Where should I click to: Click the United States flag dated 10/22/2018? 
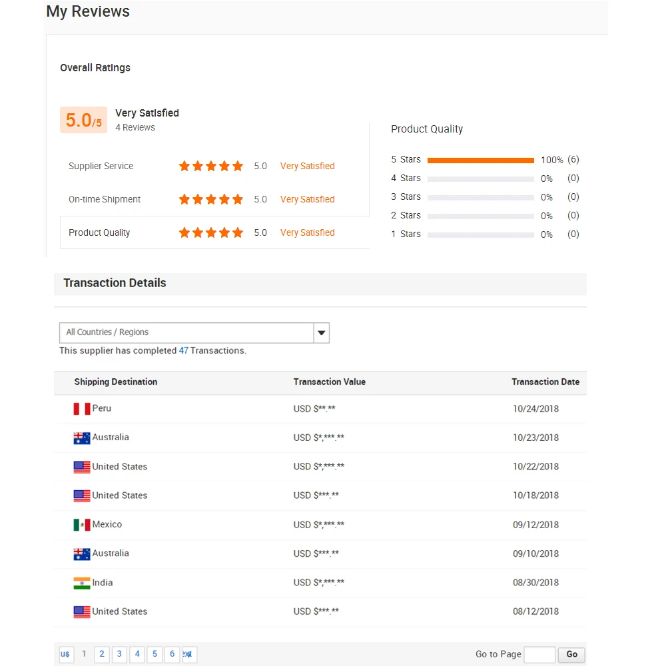point(82,467)
